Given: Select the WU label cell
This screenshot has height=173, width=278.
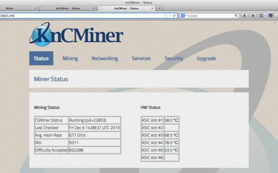Looking at the screenshot, I should (51, 142).
